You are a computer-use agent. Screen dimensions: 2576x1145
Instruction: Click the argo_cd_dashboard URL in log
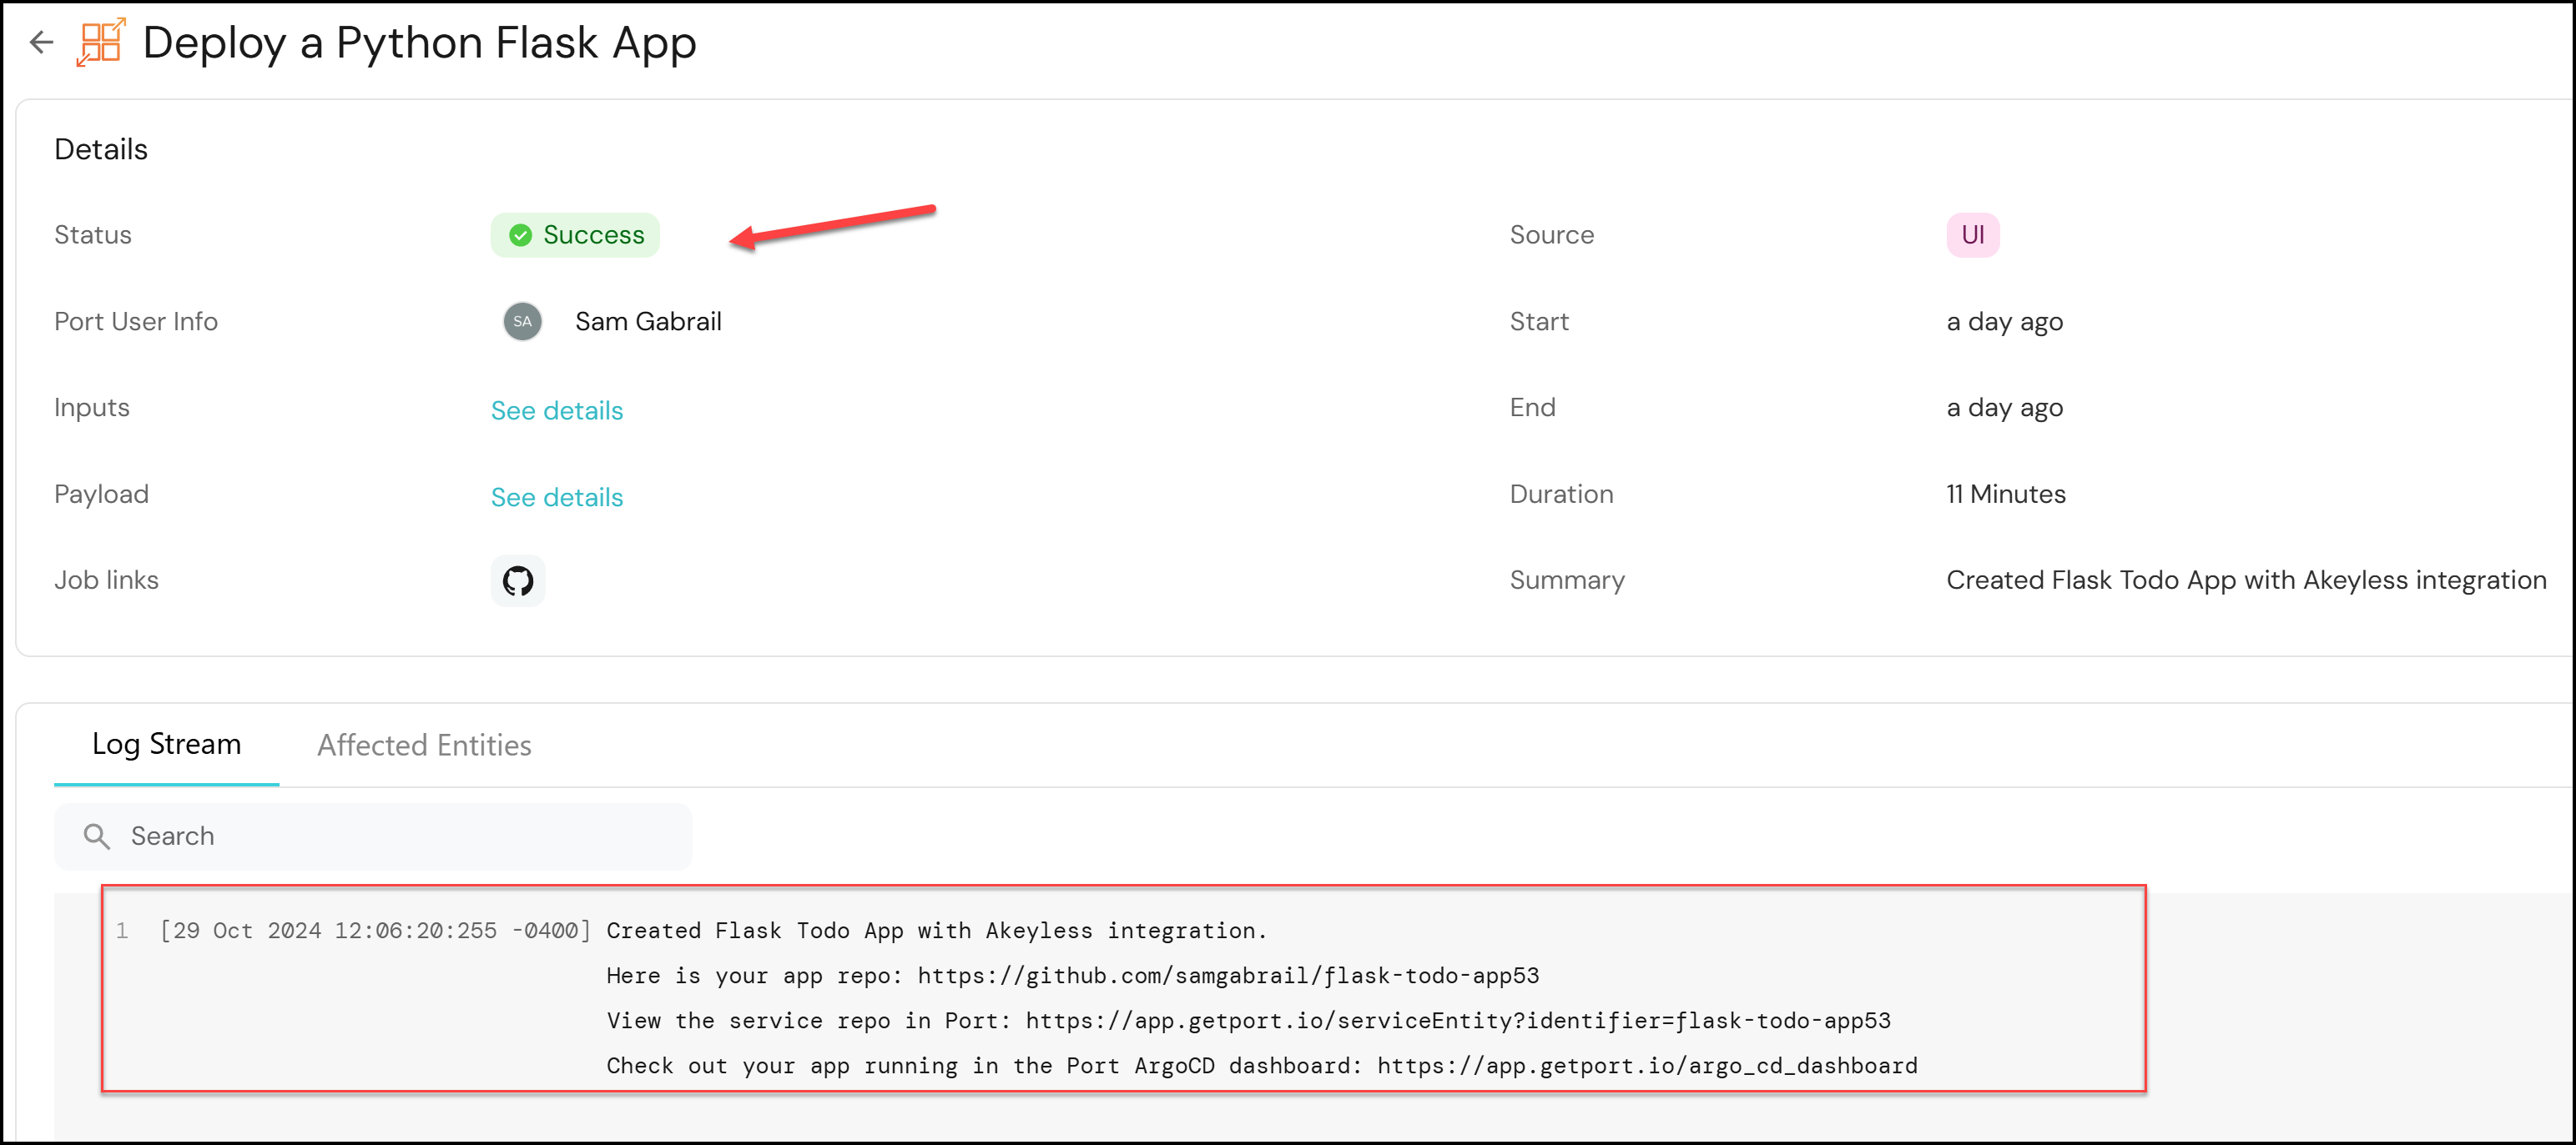1647,1065
